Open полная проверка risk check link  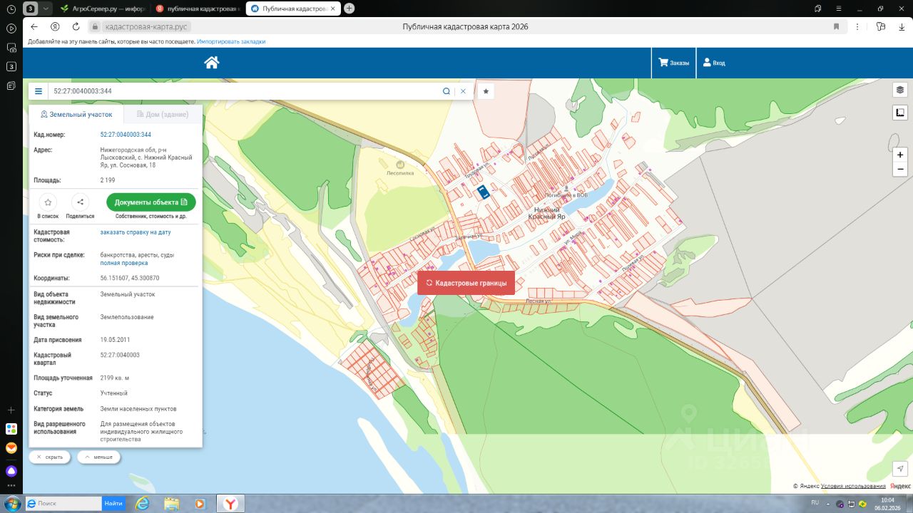click(x=124, y=263)
